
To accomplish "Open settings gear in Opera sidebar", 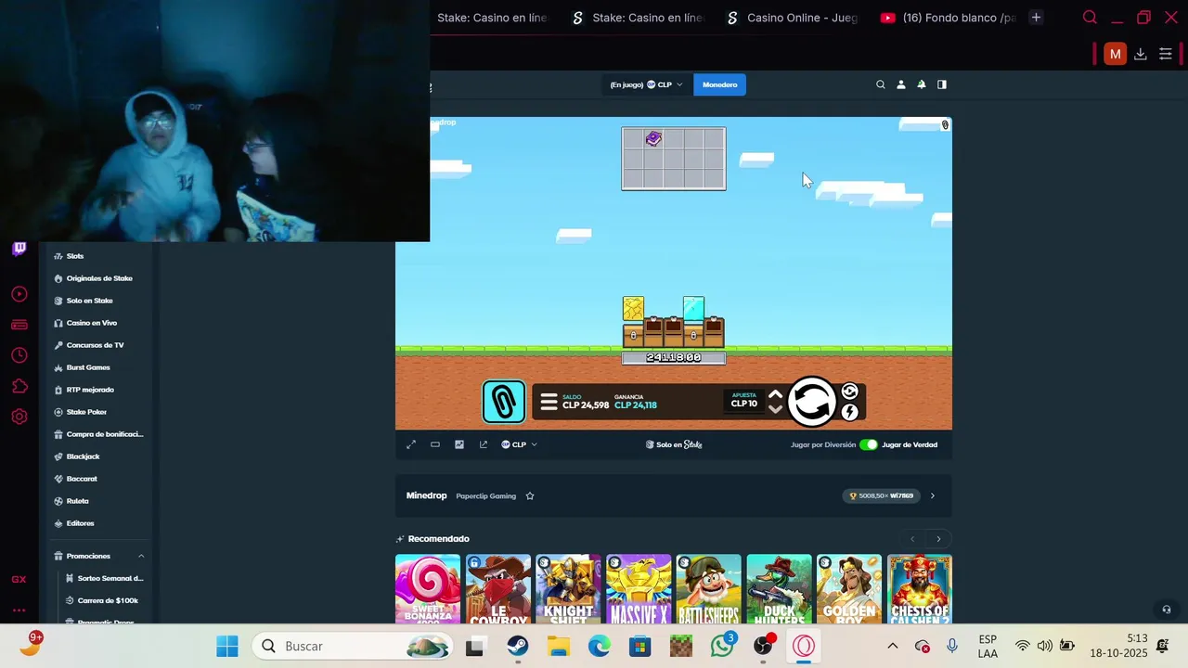I will click(19, 417).
